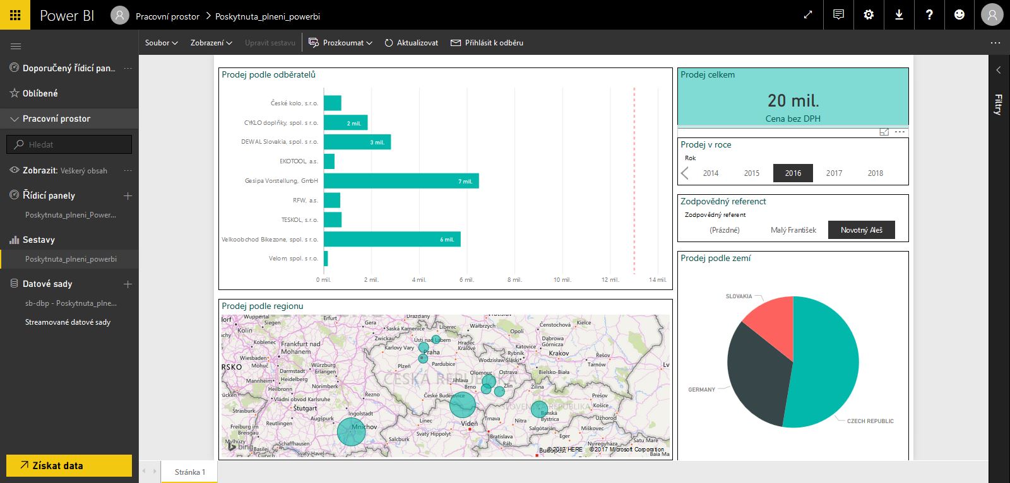Open notifications comment icon
This screenshot has width=1010, height=483.
coord(838,15)
